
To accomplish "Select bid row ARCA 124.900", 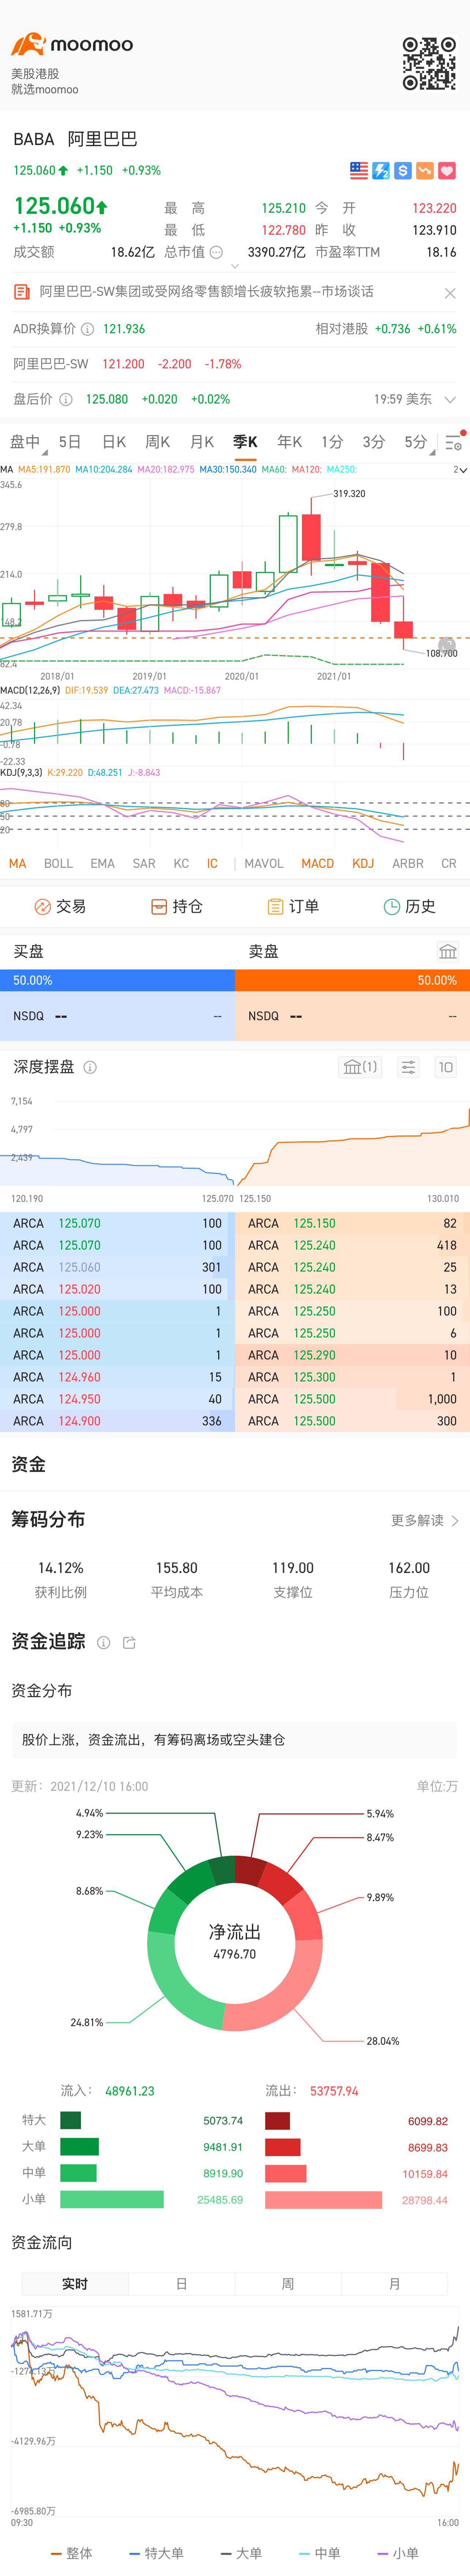I will tap(117, 1421).
